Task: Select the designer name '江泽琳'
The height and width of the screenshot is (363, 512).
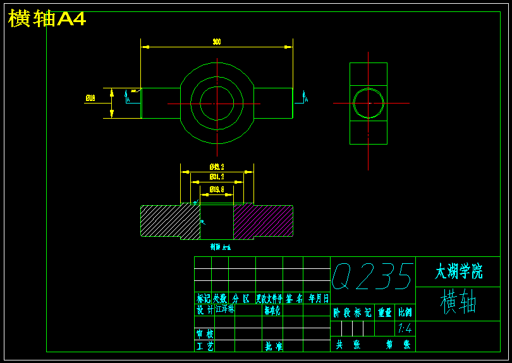Action: click(x=224, y=309)
